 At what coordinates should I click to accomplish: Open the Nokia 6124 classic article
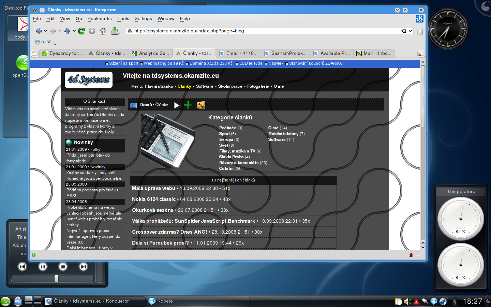(x=154, y=199)
